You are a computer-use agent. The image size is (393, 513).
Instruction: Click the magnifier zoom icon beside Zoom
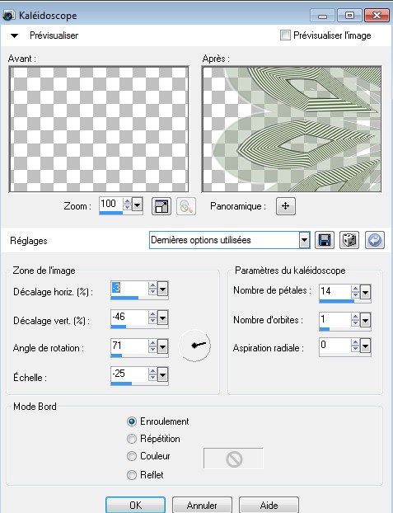pos(186,206)
